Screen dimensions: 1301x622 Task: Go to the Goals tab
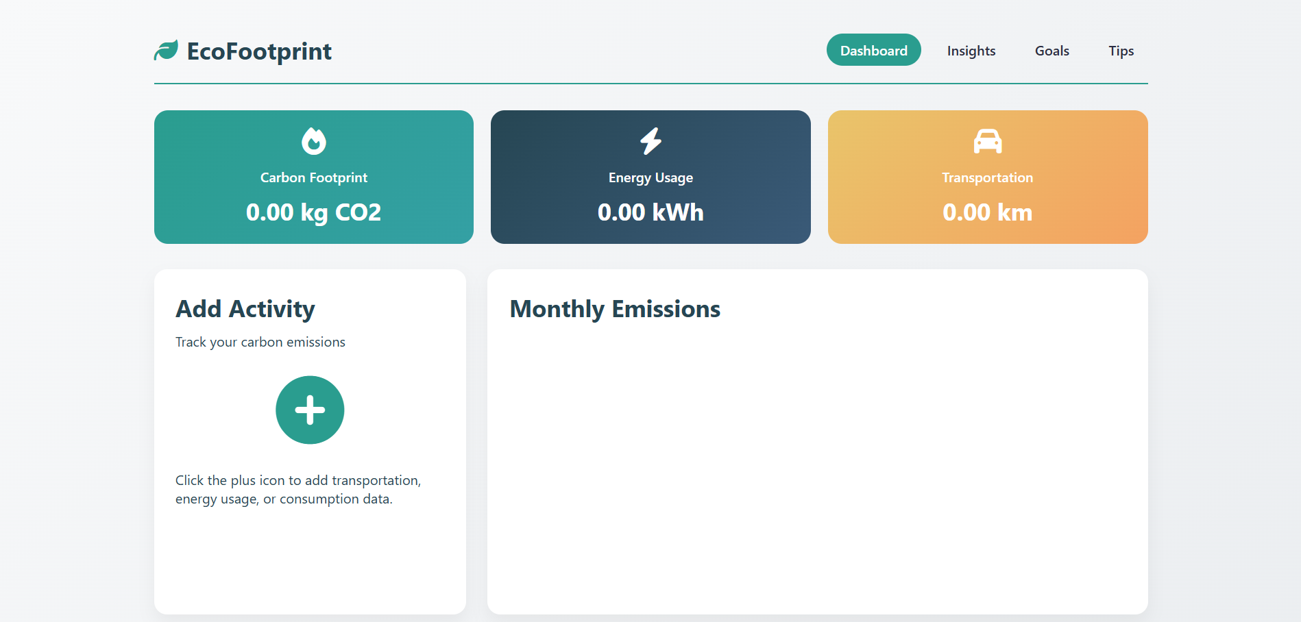[x=1051, y=51]
